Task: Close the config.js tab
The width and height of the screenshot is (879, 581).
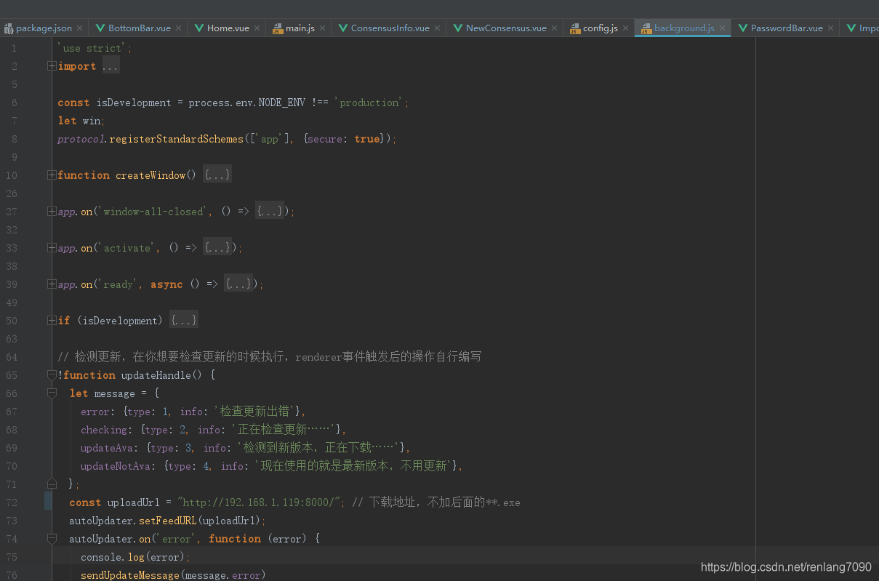Action: [626, 28]
